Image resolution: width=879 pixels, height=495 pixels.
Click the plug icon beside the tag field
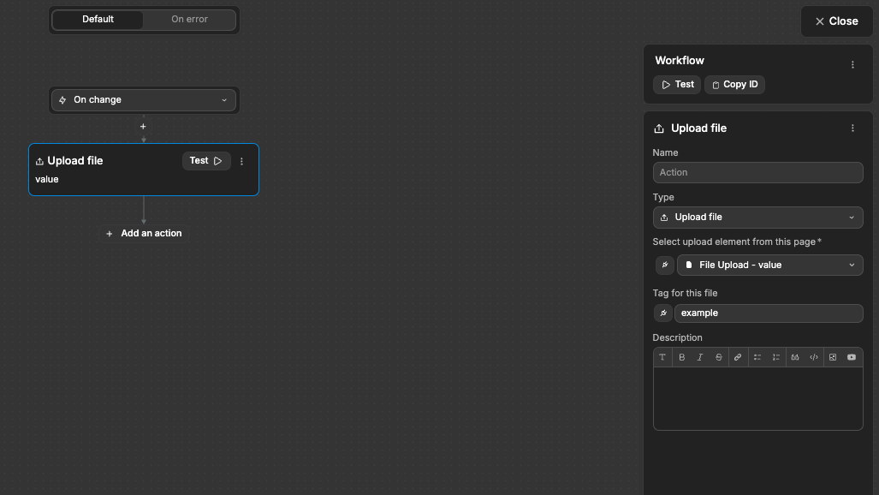pos(662,313)
